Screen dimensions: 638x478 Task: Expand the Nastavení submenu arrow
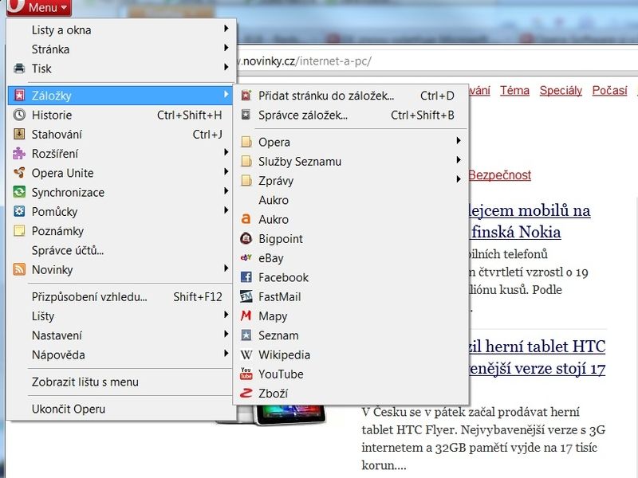point(226,334)
